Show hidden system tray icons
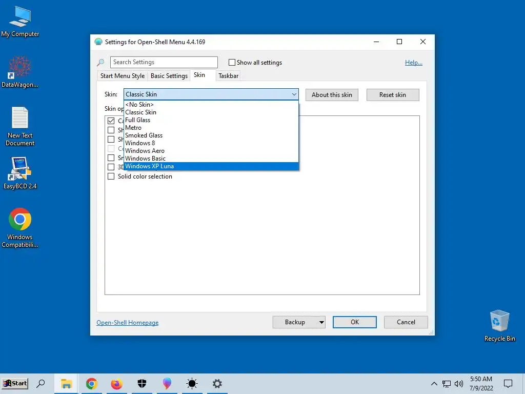Viewport: 525px width, 394px height. coord(434,384)
